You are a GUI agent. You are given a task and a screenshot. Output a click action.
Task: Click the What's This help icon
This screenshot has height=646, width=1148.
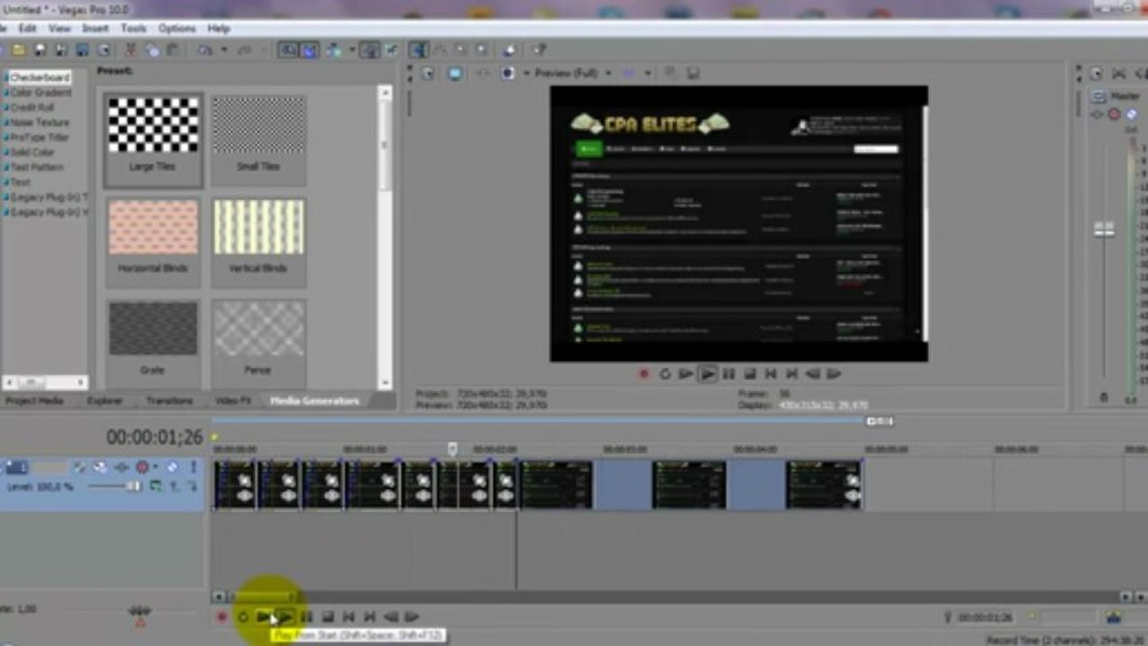pyautogui.click(x=539, y=50)
